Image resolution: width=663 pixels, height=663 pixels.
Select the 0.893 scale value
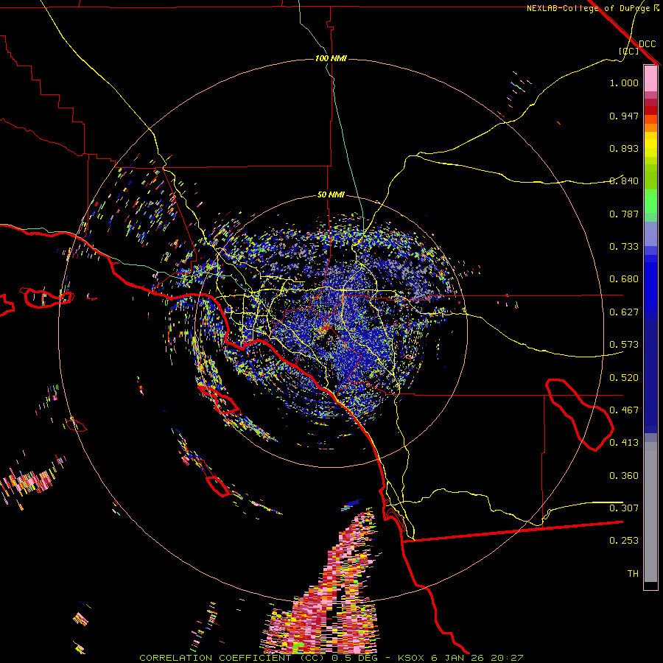point(624,148)
